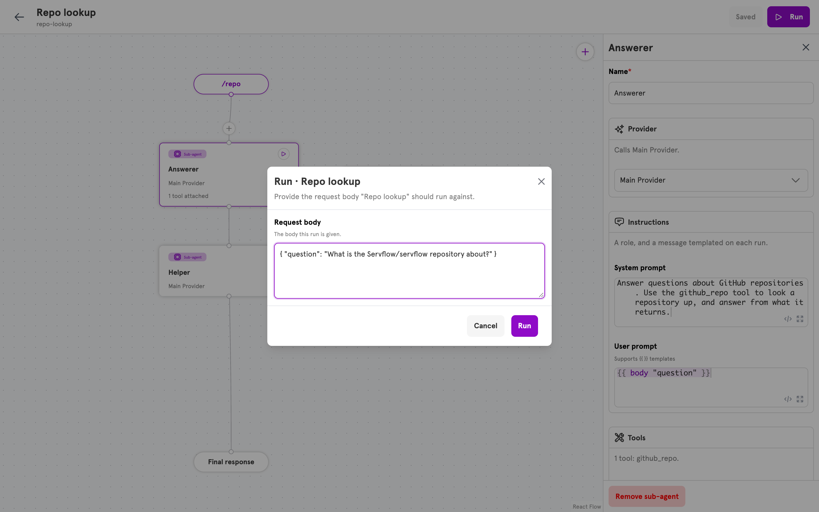819x512 pixels.
Task: Click into the System prompt editor
Action: [711, 302]
